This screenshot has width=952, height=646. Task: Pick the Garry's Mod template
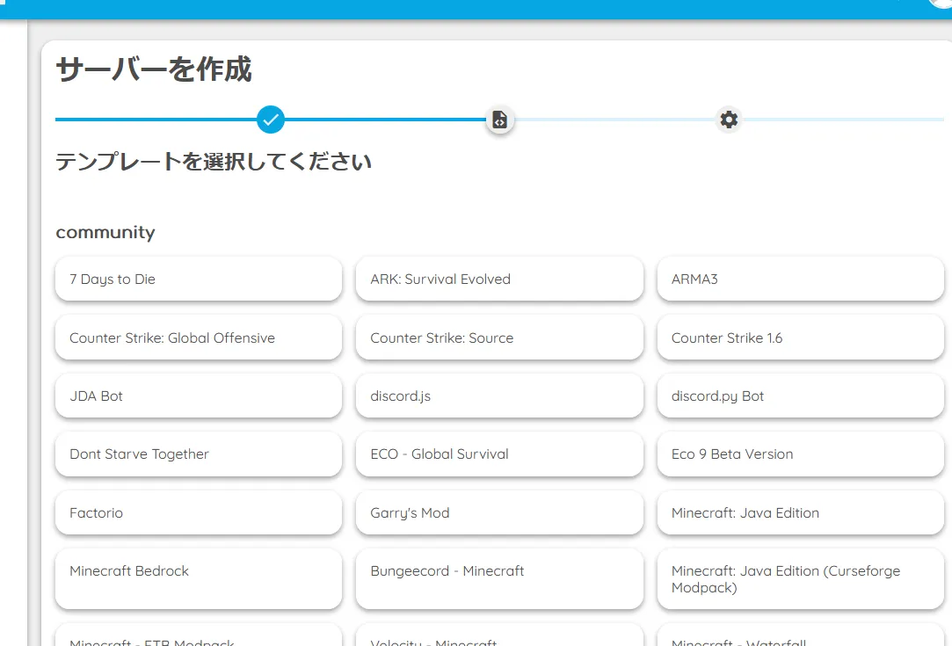pos(499,513)
